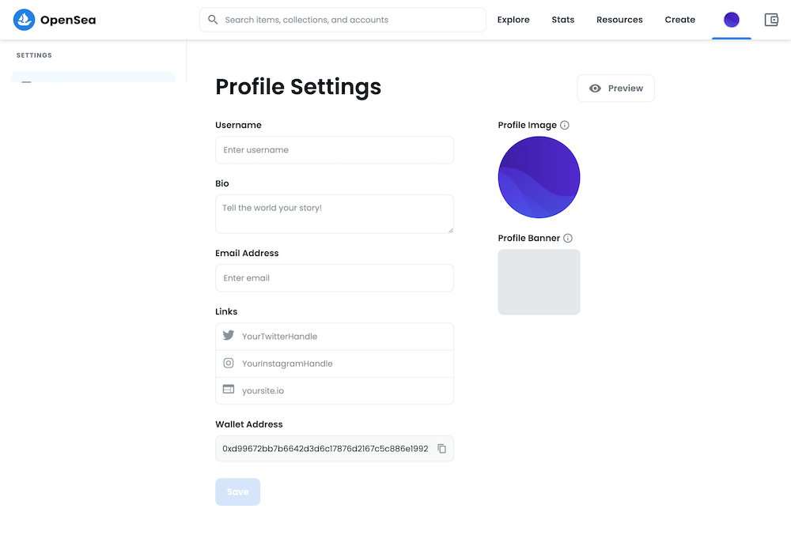The image size is (791, 535).
Task: Go to the Create page
Action: tap(680, 20)
